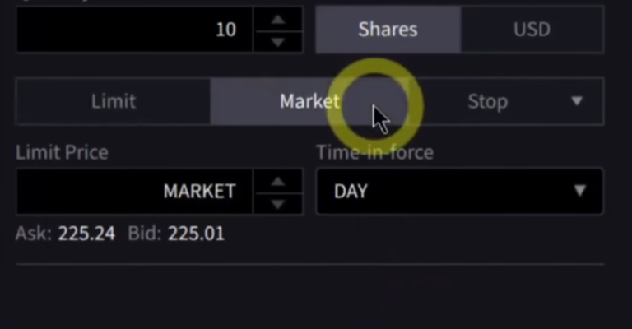Open the Time-in-force DAY dropdown
632x329 pixels.
pyautogui.click(x=444, y=192)
